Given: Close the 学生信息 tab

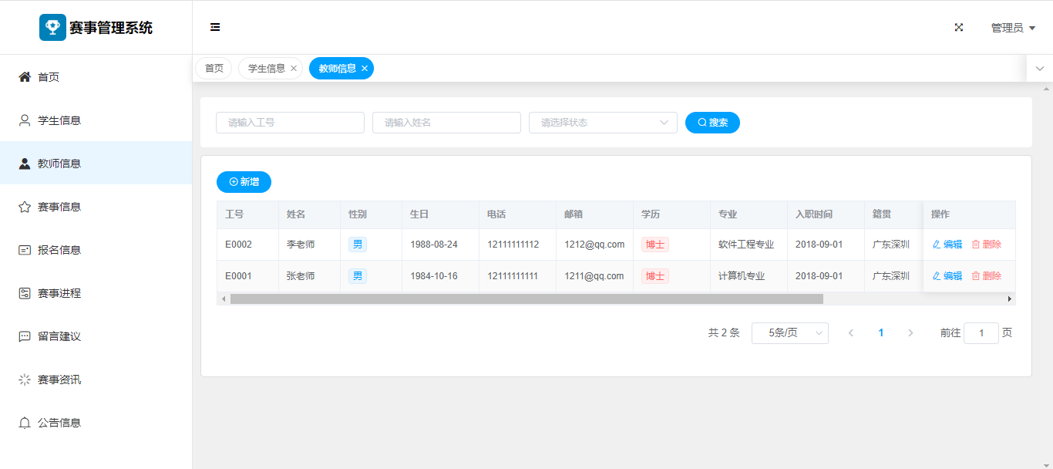Looking at the screenshot, I should [294, 69].
